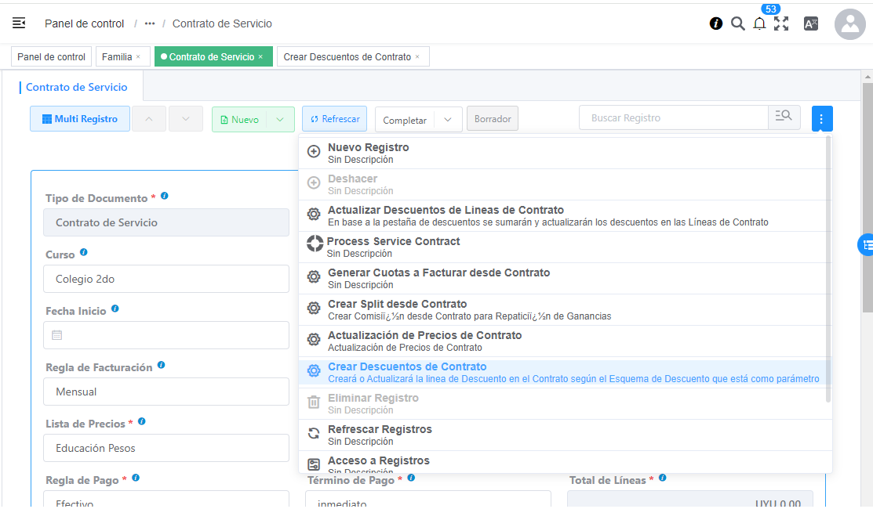Screen dimensions: 873x509
Task: Open the user avatar profile menu
Action: (x=849, y=23)
